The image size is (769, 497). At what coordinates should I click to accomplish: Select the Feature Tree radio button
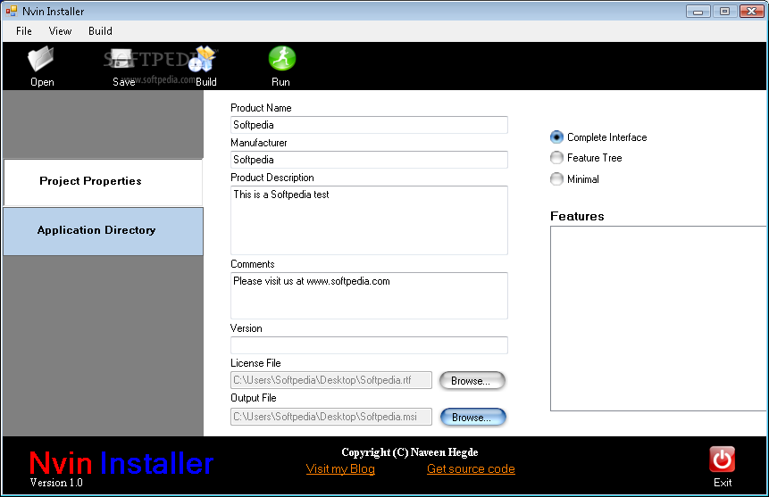pos(556,158)
